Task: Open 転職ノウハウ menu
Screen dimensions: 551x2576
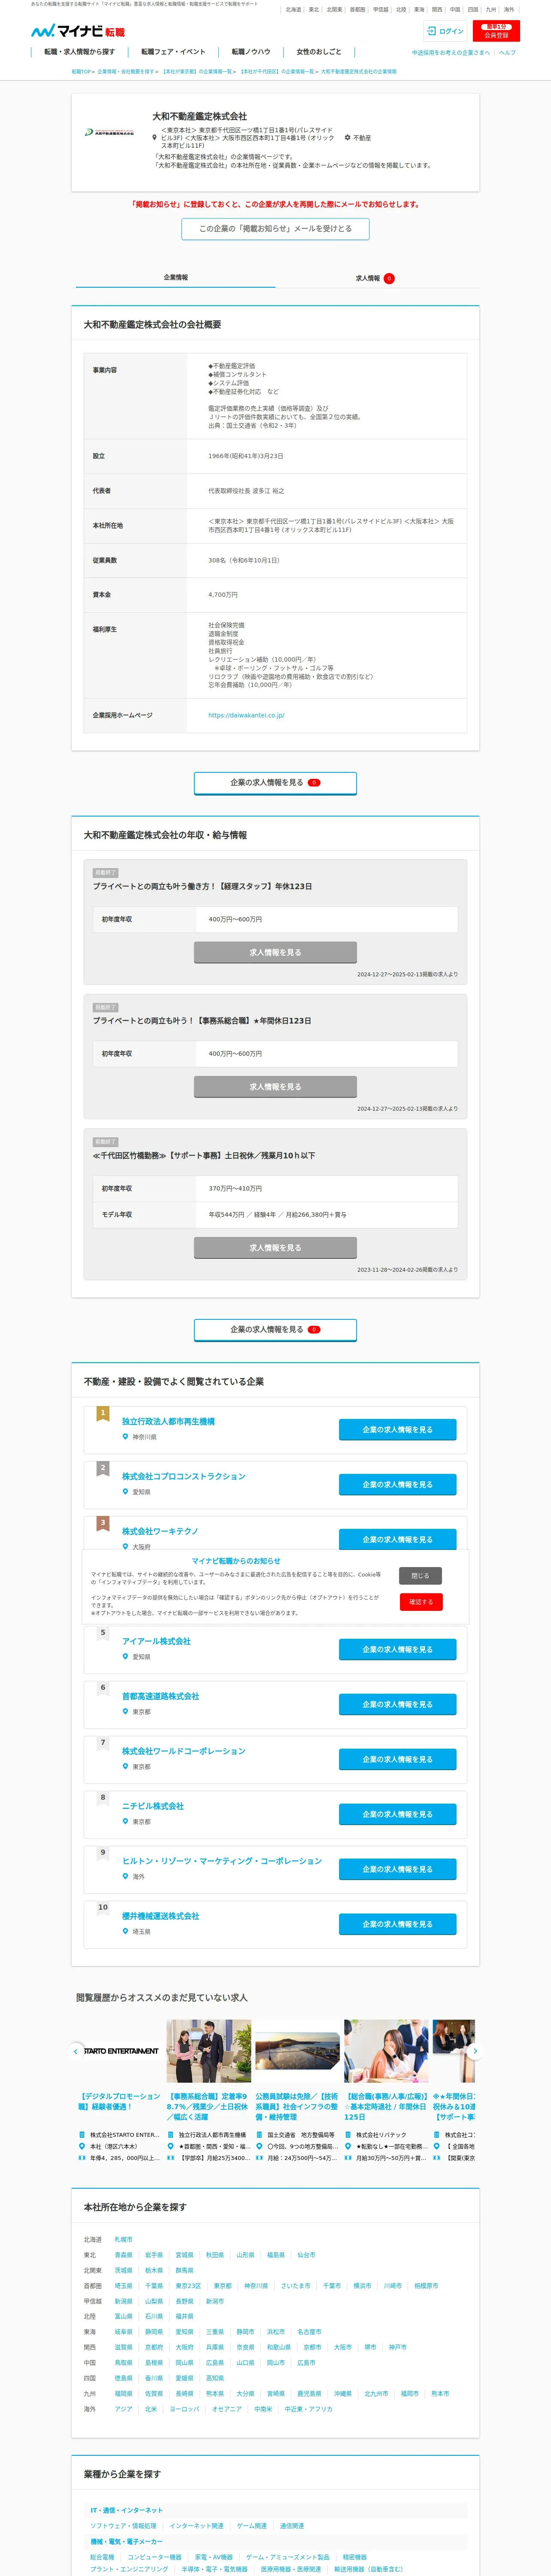Action: [251, 52]
